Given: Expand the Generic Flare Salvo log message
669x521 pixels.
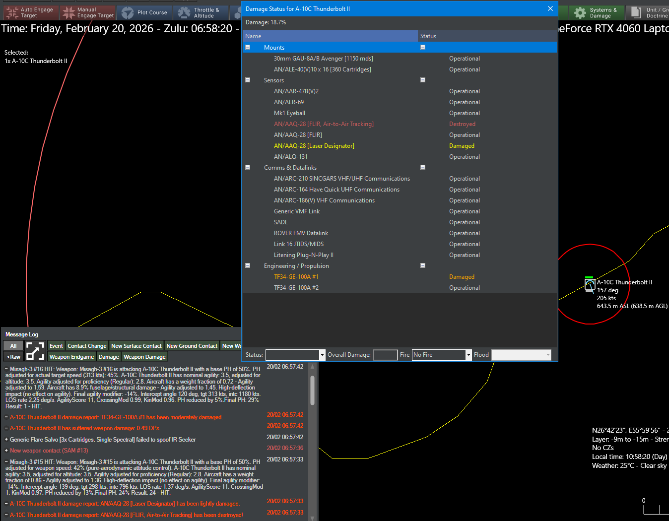Looking at the screenshot, I should pyautogui.click(x=6, y=440).
